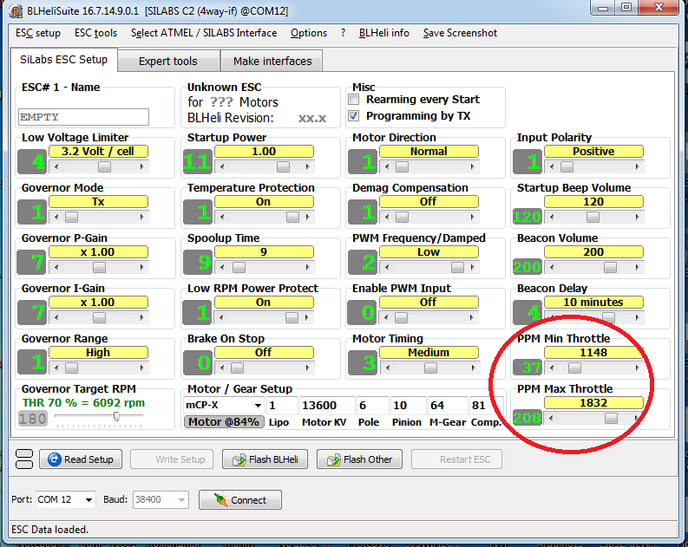Click the M-Gear 64 field
Screen dimensions: 688x547
[447, 405]
